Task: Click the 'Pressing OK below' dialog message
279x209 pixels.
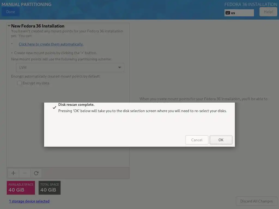Action: coord(142,111)
